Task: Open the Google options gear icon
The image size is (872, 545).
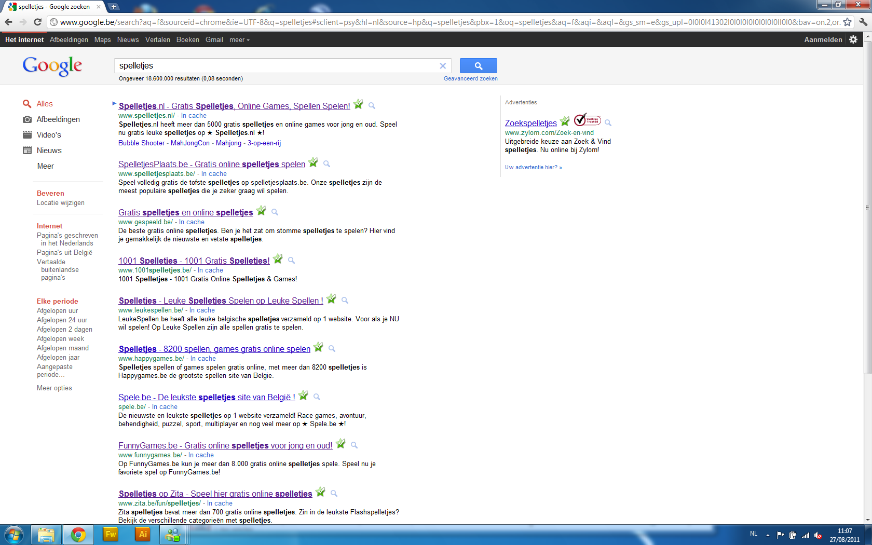Action: (x=853, y=39)
